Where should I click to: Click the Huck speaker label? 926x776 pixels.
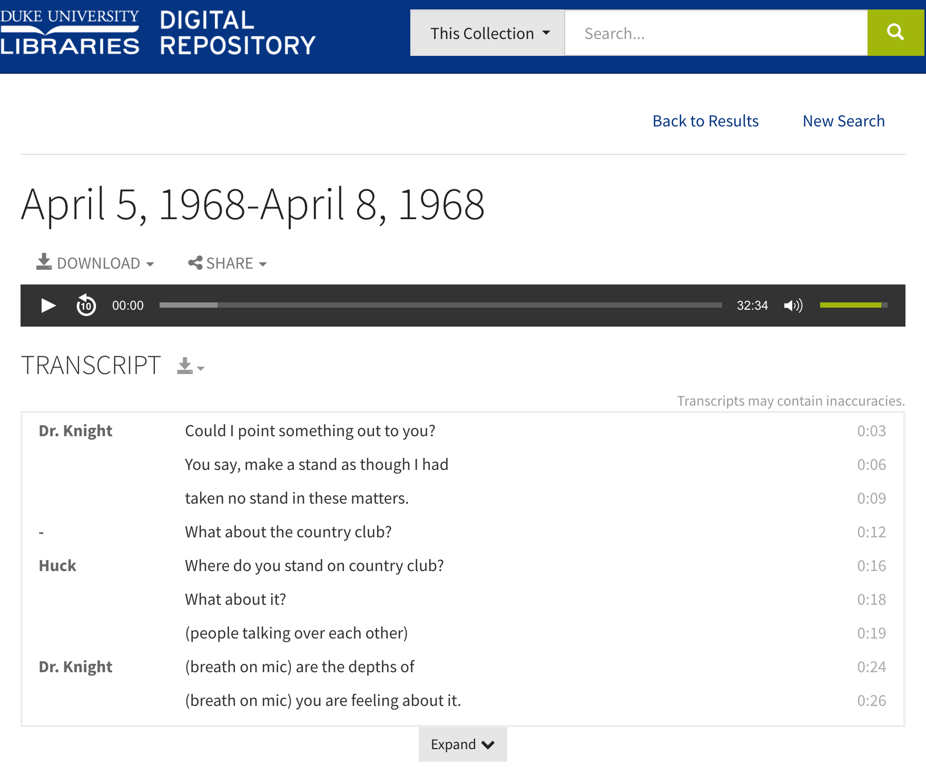(x=57, y=566)
